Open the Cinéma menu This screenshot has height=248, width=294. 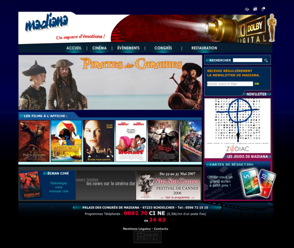(99, 48)
